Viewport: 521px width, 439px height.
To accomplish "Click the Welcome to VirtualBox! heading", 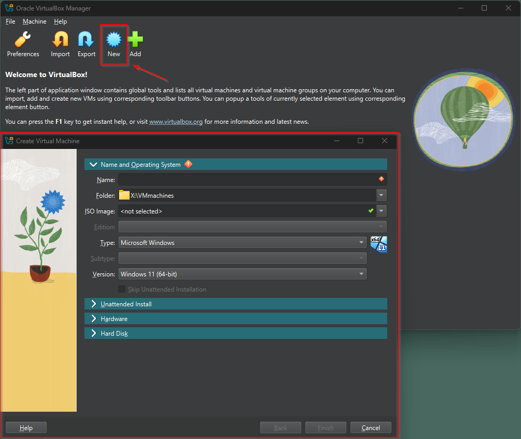I will coord(46,74).
